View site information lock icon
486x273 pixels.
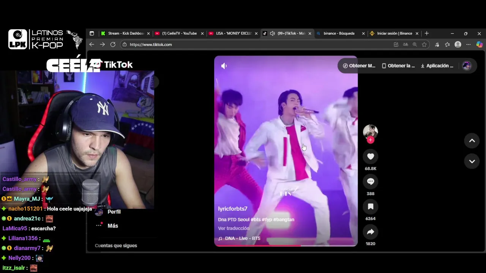[124, 44]
